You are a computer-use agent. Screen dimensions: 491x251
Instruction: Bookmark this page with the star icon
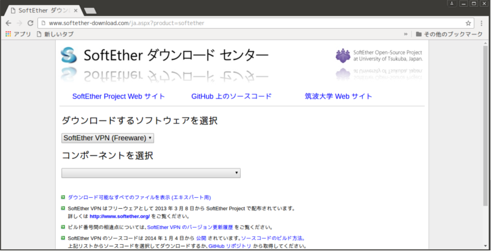click(x=468, y=23)
